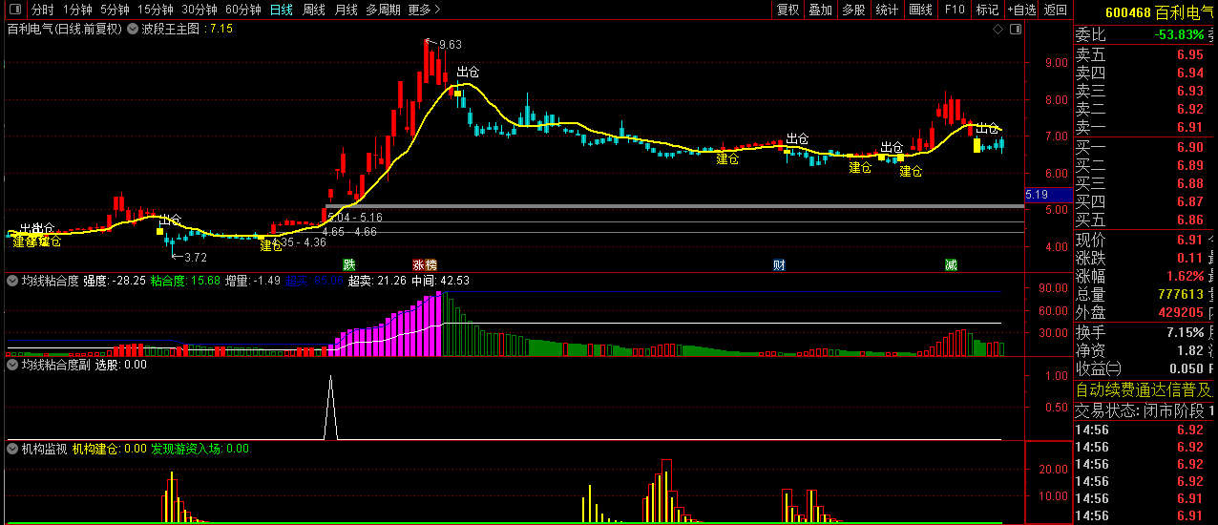
Task: Click the 委比 -53.83% value
Action: click(x=1180, y=34)
